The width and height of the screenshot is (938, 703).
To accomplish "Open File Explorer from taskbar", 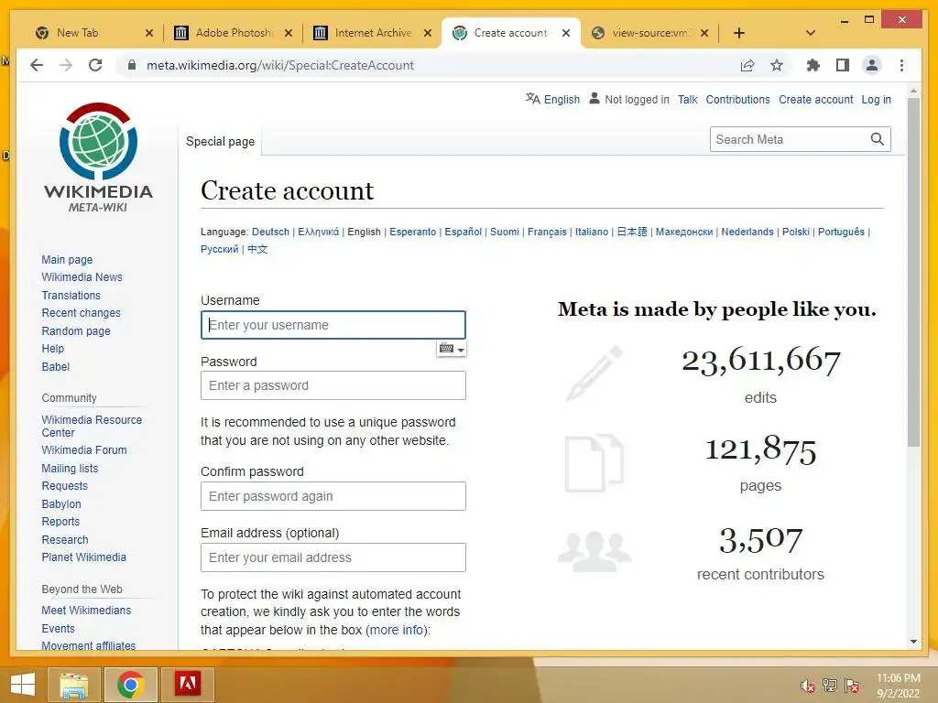I will pyautogui.click(x=73, y=685).
